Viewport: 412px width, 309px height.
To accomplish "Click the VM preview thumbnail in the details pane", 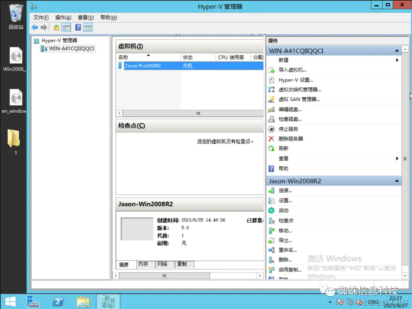I will click(x=137, y=229).
